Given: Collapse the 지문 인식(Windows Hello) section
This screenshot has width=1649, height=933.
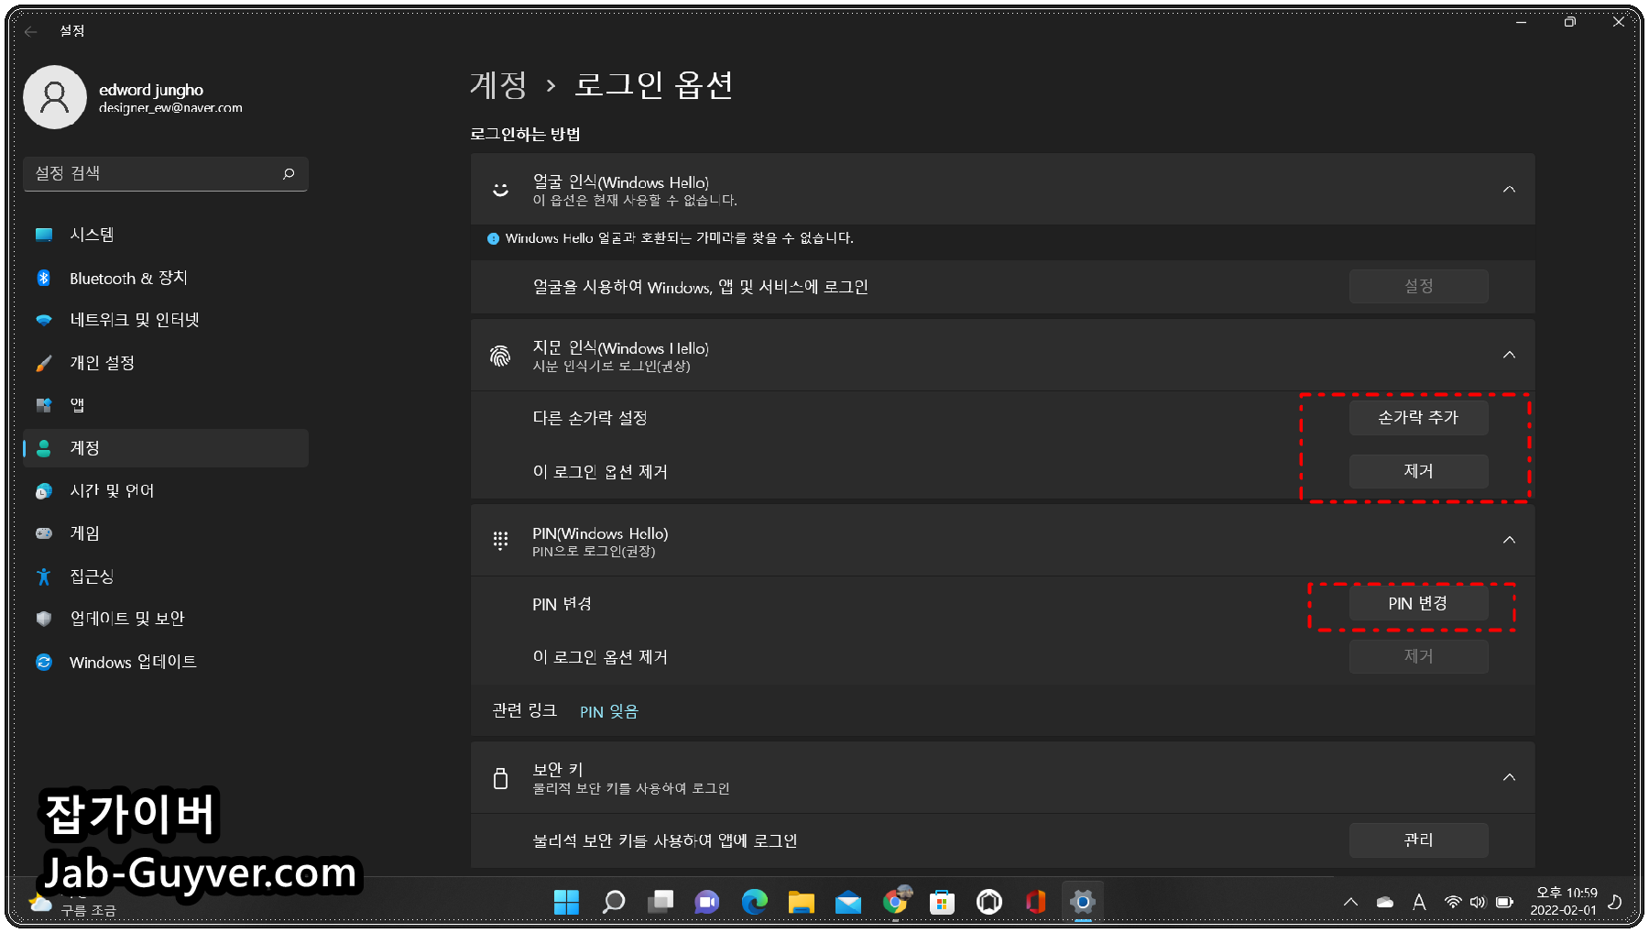Looking at the screenshot, I should pos(1509,355).
